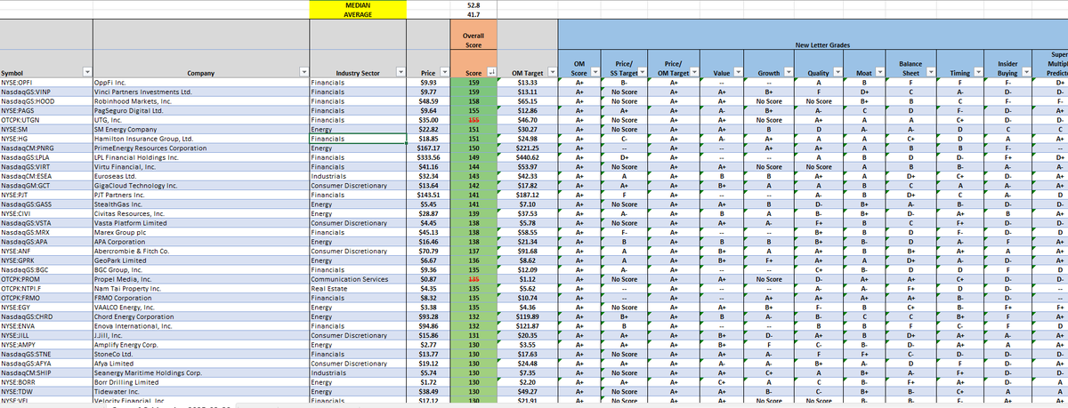
Task: Select the PJT Partners Inc. cell
Action: 200,194
